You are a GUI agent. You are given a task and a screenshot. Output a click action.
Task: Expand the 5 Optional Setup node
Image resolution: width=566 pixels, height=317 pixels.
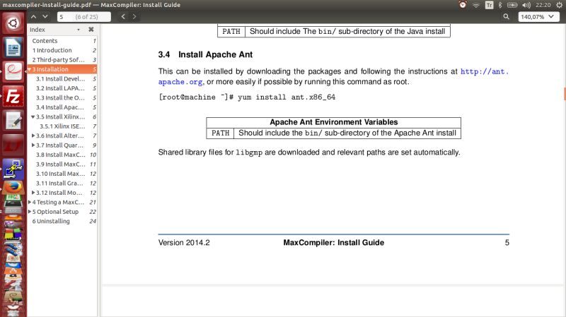30,212
